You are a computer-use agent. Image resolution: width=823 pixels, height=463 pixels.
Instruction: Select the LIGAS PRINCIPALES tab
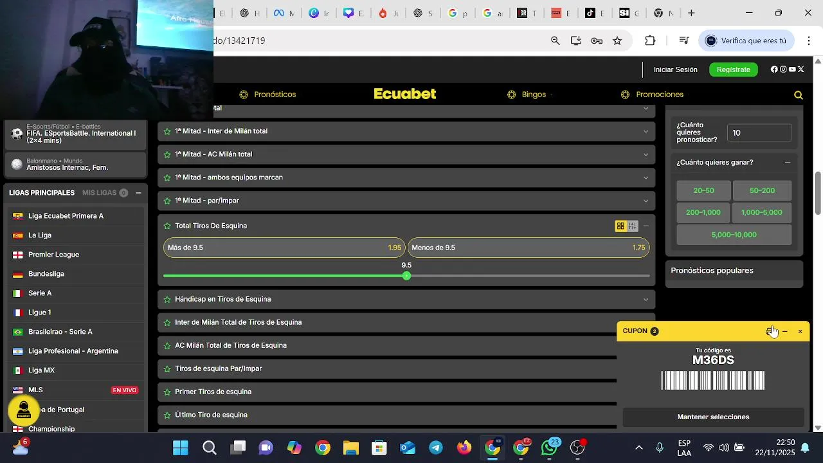point(42,193)
